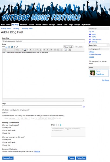The width and height of the screenshot is (110, 162).
Task: Open the hour dropdown showing 2
Action: tap(38, 118)
